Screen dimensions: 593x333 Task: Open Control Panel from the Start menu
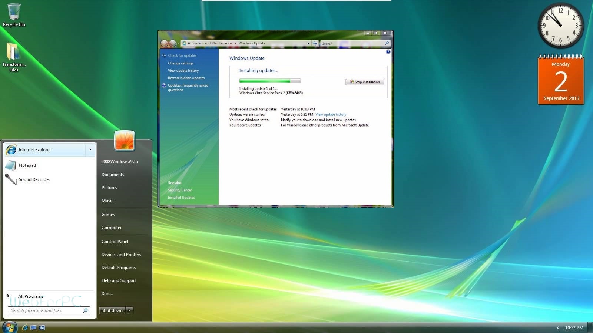115,242
